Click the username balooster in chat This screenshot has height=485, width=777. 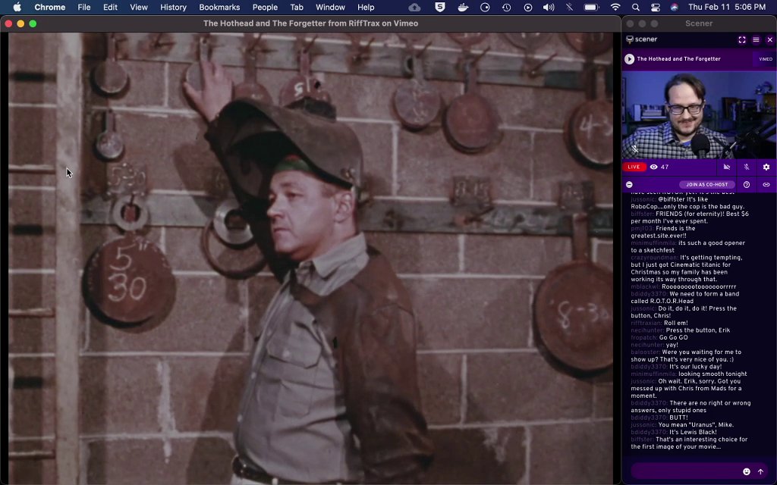tap(645, 352)
